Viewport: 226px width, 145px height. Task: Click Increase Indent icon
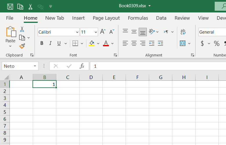(160, 43)
